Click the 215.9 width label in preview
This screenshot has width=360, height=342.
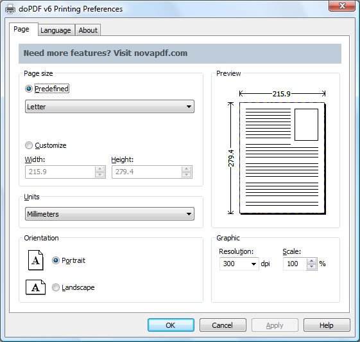[282, 94]
